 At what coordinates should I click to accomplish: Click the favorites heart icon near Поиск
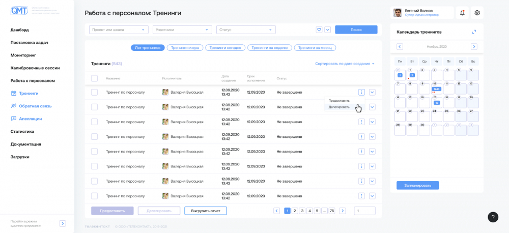tap(319, 30)
